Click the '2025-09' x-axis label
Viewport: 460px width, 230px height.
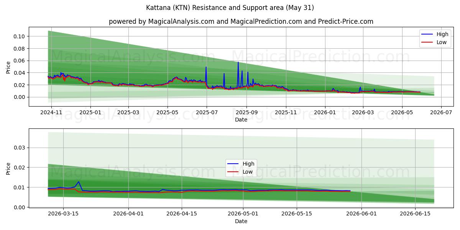coord(246,112)
